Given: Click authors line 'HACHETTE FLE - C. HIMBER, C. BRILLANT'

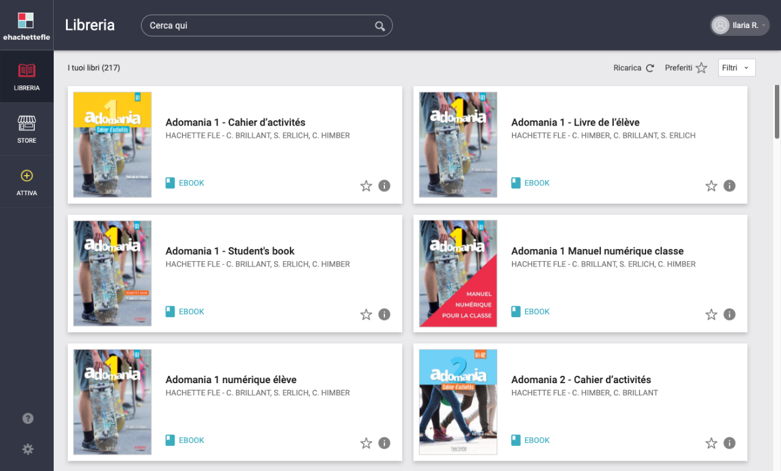Looking at the screenshot, I should coord(585,393).
